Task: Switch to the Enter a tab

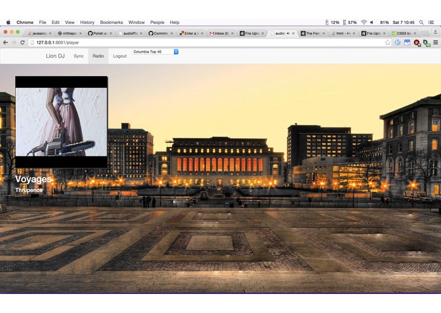Action: [x=190, y=33]
